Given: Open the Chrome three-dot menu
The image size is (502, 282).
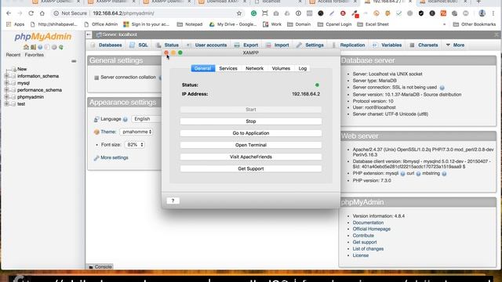Looking at the screenshot, I should (x=493, y=13).
